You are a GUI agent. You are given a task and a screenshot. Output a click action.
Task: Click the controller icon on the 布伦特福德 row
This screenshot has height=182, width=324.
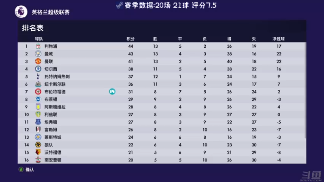(112, 92)
